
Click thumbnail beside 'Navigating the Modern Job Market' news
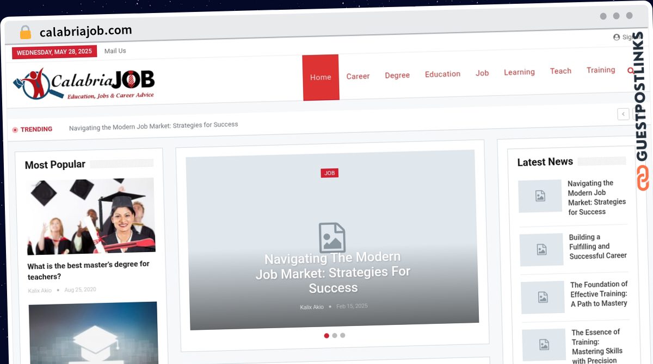(540, 196)
